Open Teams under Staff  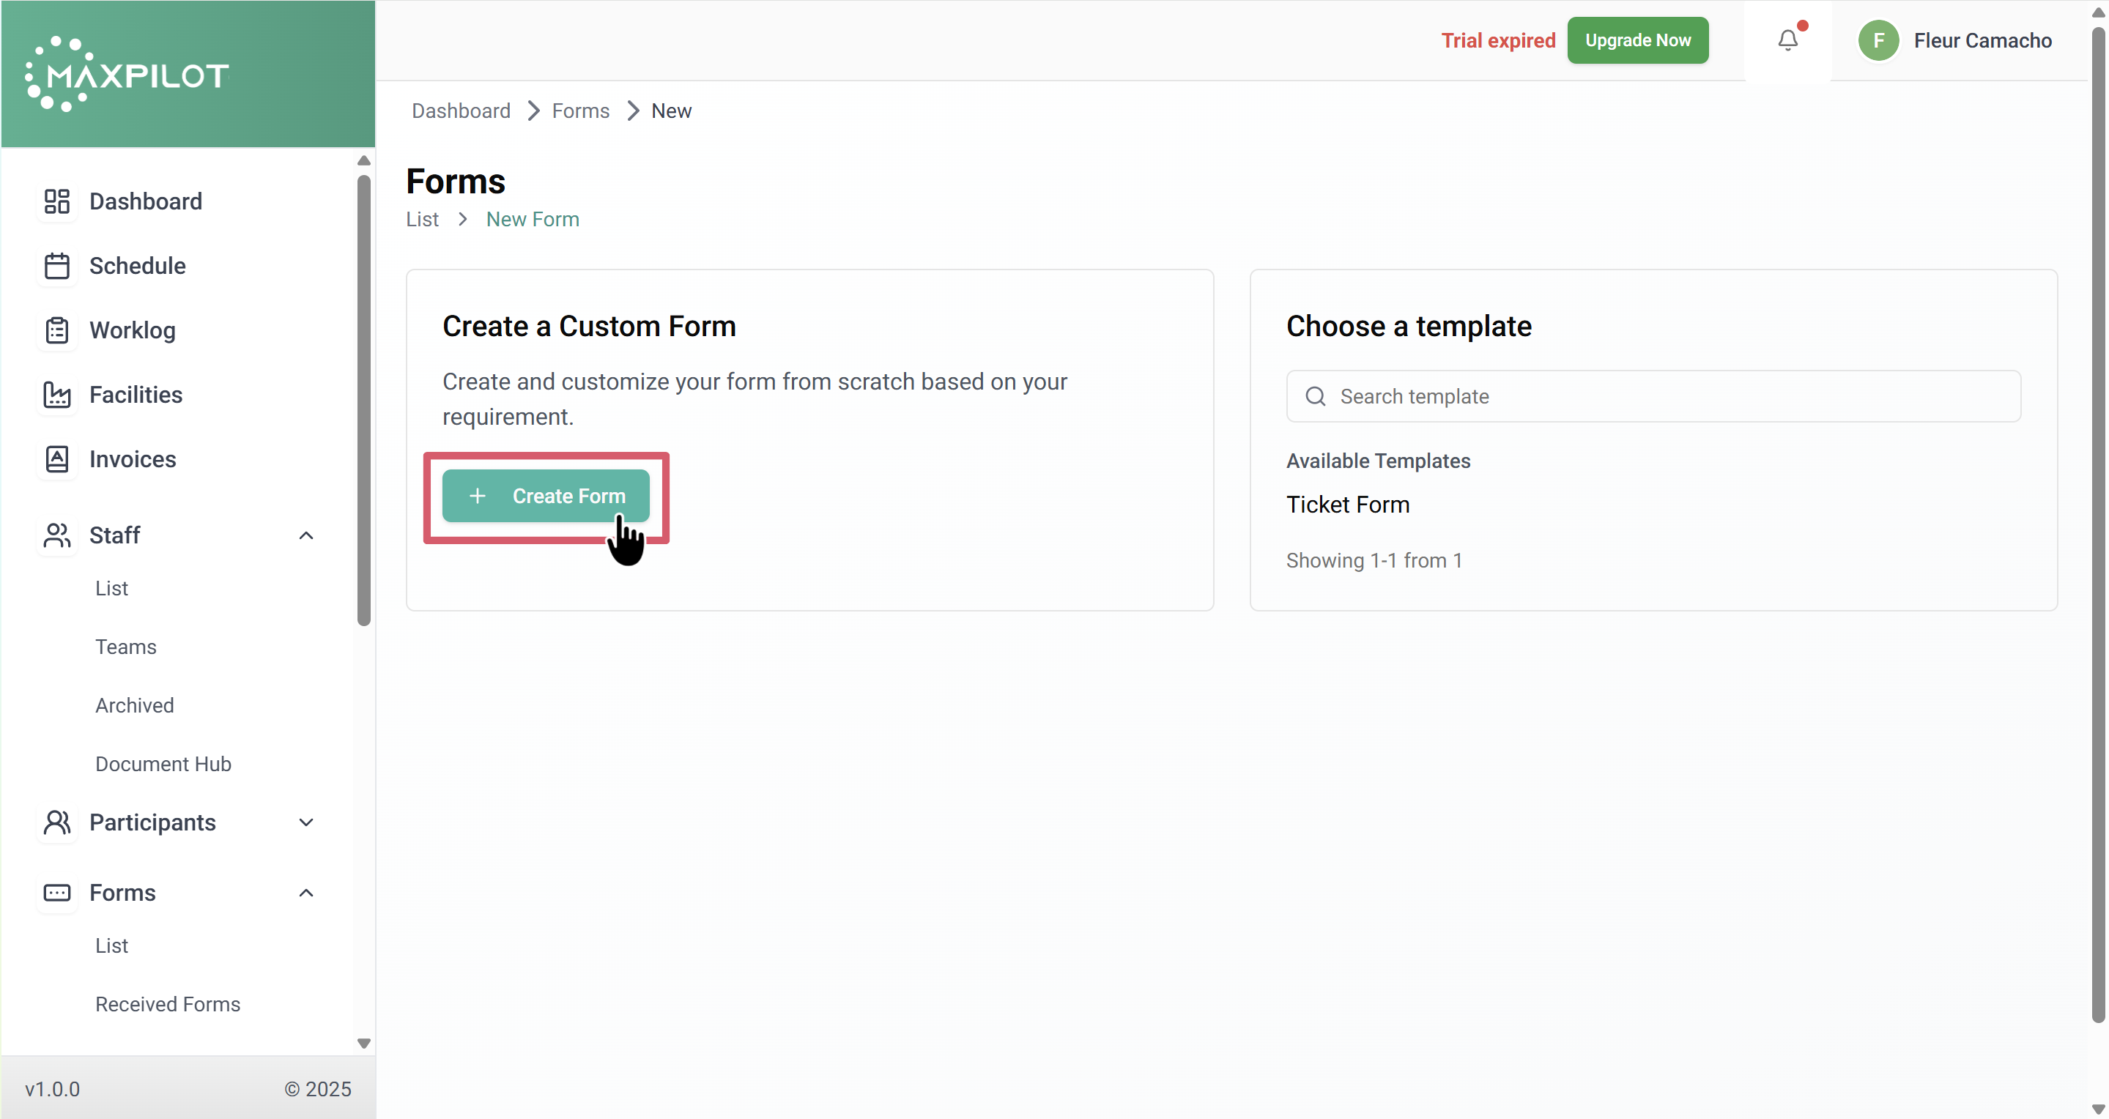pos(125,647)
